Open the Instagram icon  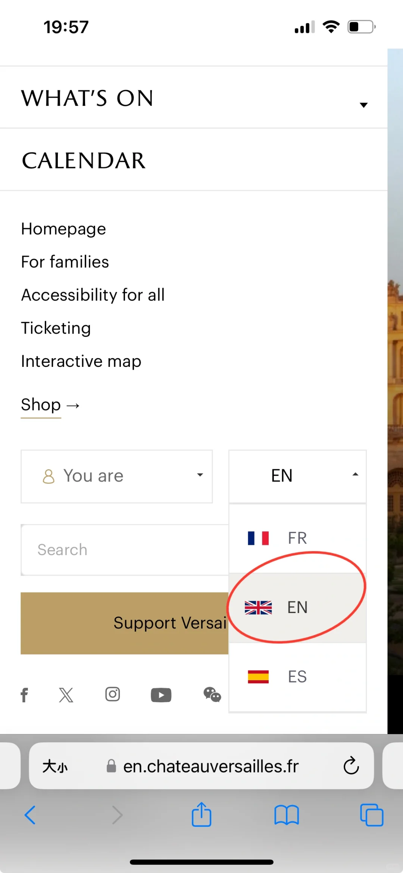(x=112, y=694)
